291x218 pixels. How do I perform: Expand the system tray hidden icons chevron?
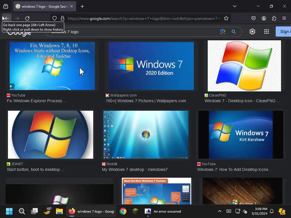(x=220, y=211)
